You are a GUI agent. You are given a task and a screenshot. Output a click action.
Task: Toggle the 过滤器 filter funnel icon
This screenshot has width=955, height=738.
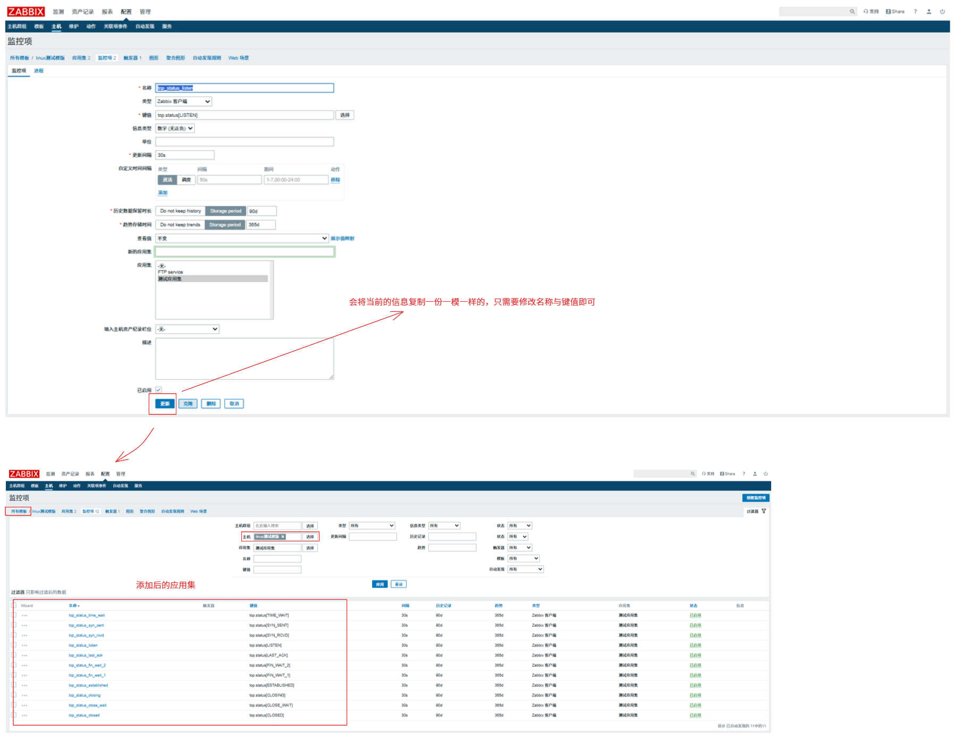[764, 511]
